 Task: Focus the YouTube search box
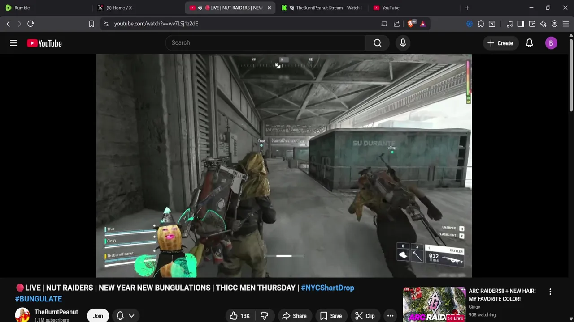(265, 43)
